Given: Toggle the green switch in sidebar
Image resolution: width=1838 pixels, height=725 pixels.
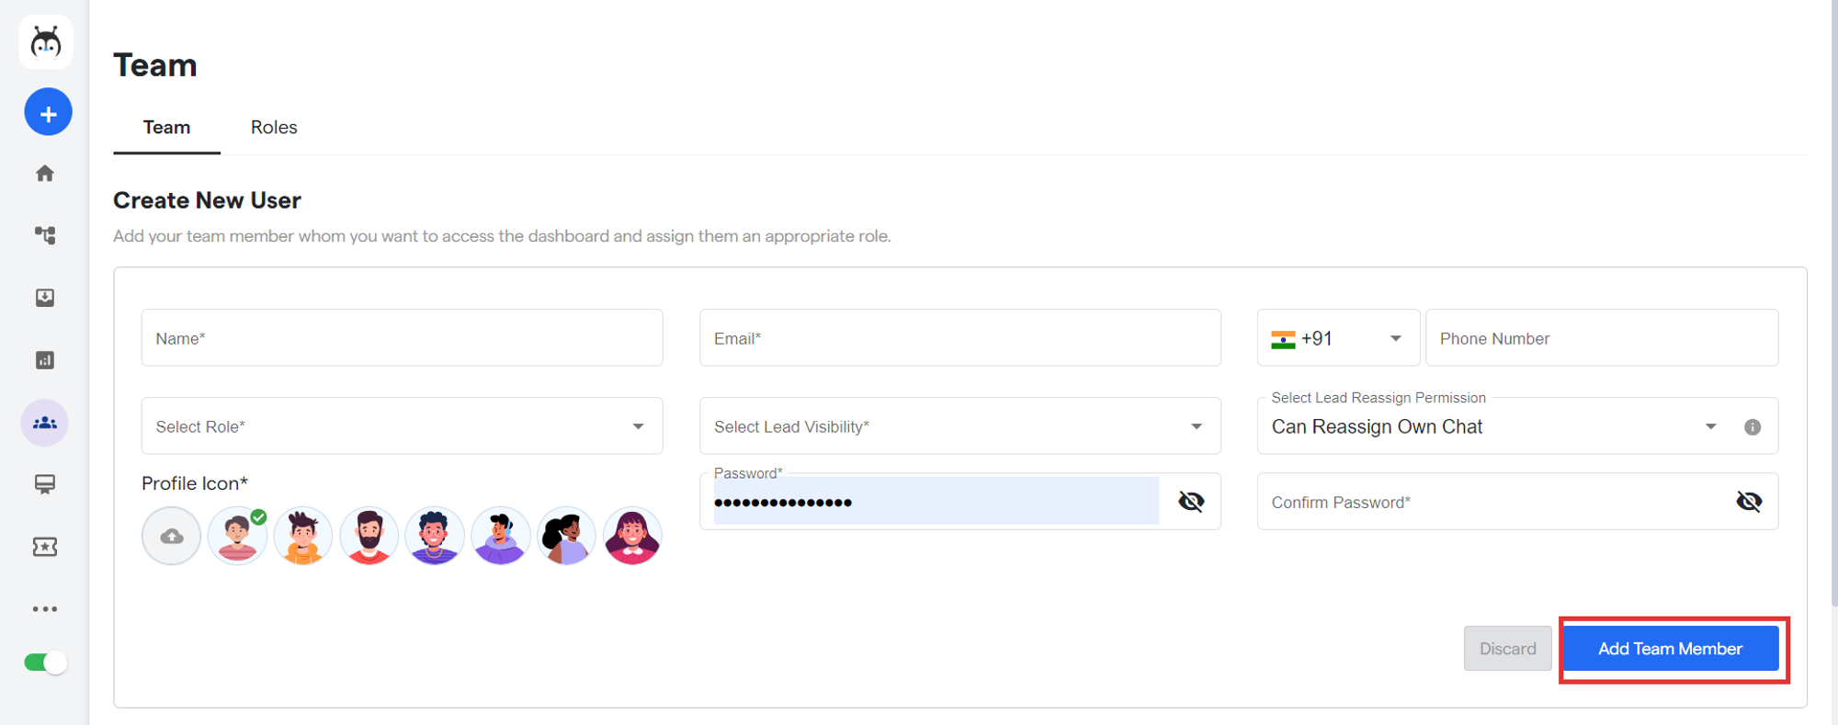Looking at the screenshot, I should coord(45,663).
